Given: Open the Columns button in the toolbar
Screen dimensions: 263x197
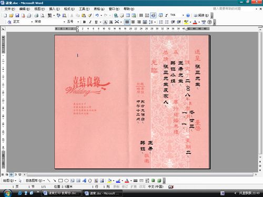Looking at the screenshot, I should tap(141, 16).
